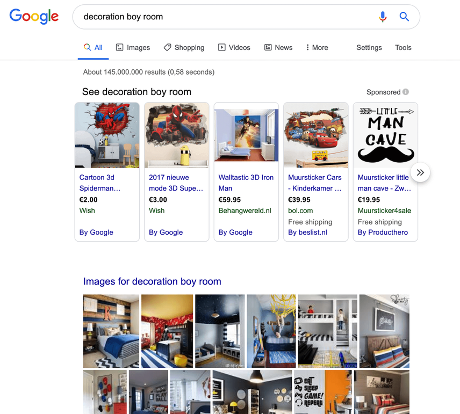Open the Cartoon 3d Spiderman product link
This screenshot has height=414, width=460.
click(100, 183)
